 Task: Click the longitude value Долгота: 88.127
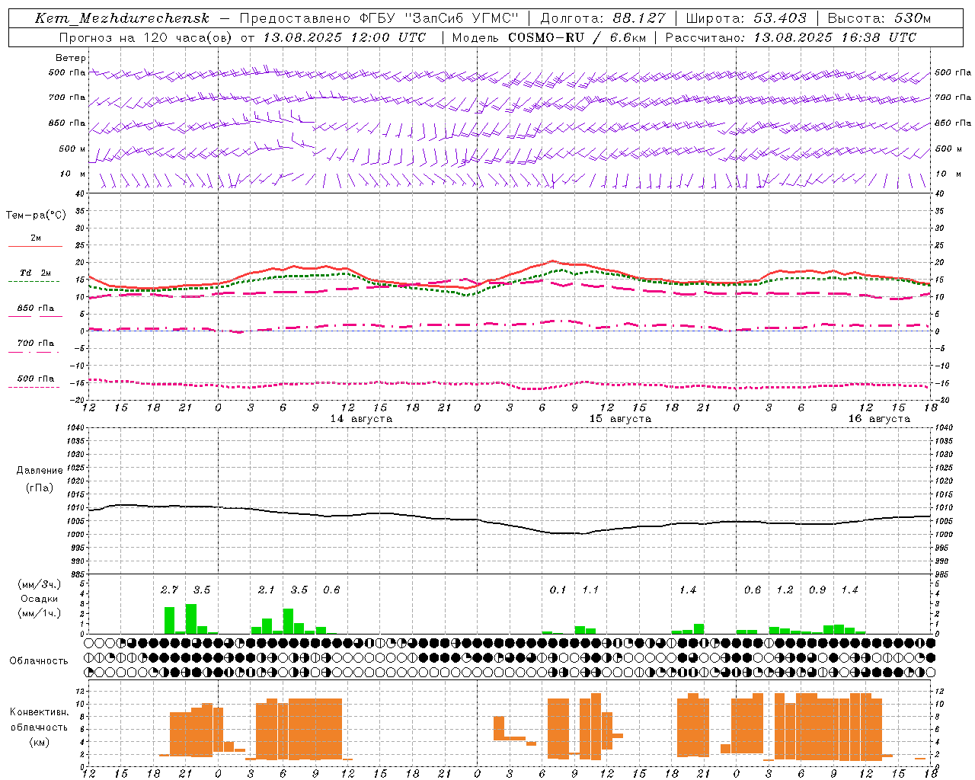(x=603, y=18)
